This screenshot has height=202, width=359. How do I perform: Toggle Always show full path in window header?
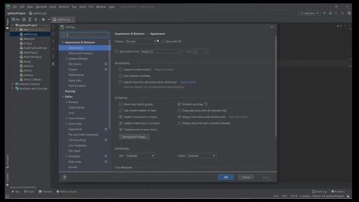pyautogui.click(x=179, y=123)
